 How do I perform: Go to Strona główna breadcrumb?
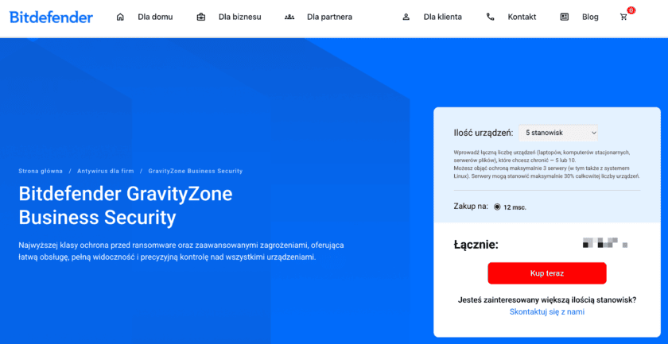click(x=41, y=171)
